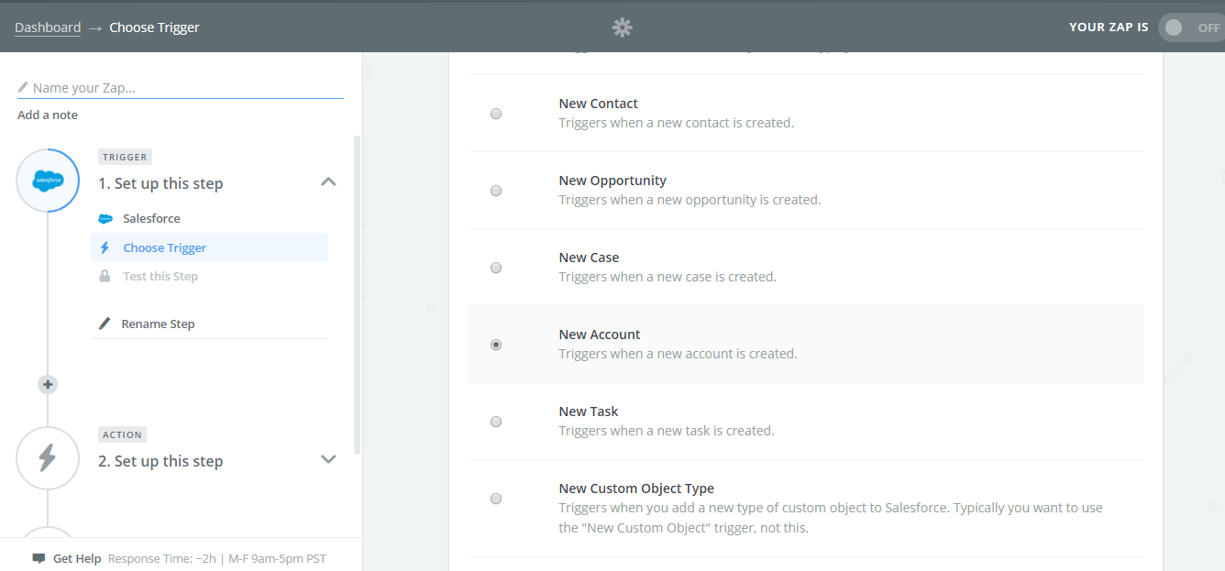Click the chat bubble icon beside Get Help
The image size is (1225, 571).
39,558
